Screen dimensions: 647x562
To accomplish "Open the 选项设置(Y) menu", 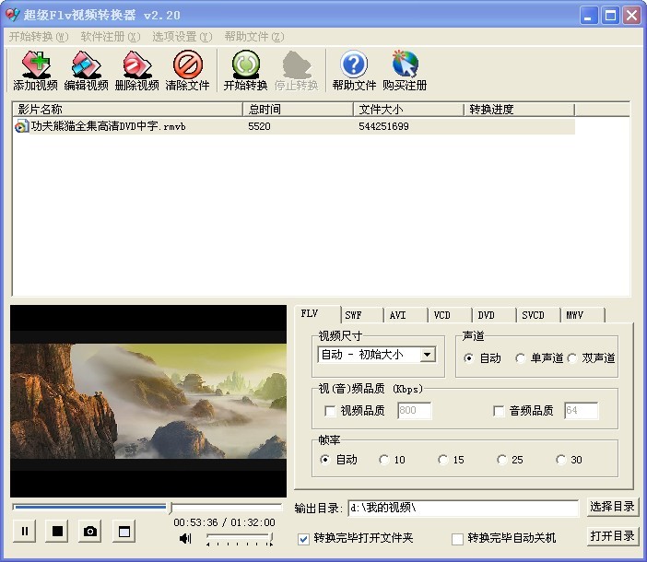I will click(182, 37).
